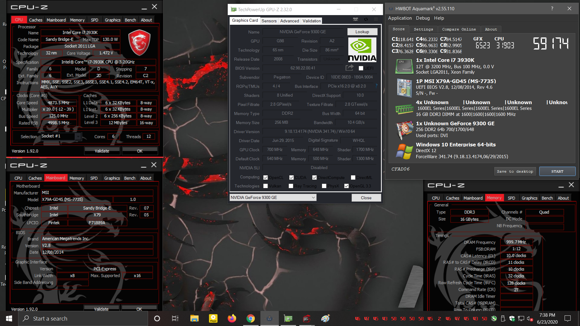Open Compare Online tab in HWBOT Aquamark

click(459, 29)
